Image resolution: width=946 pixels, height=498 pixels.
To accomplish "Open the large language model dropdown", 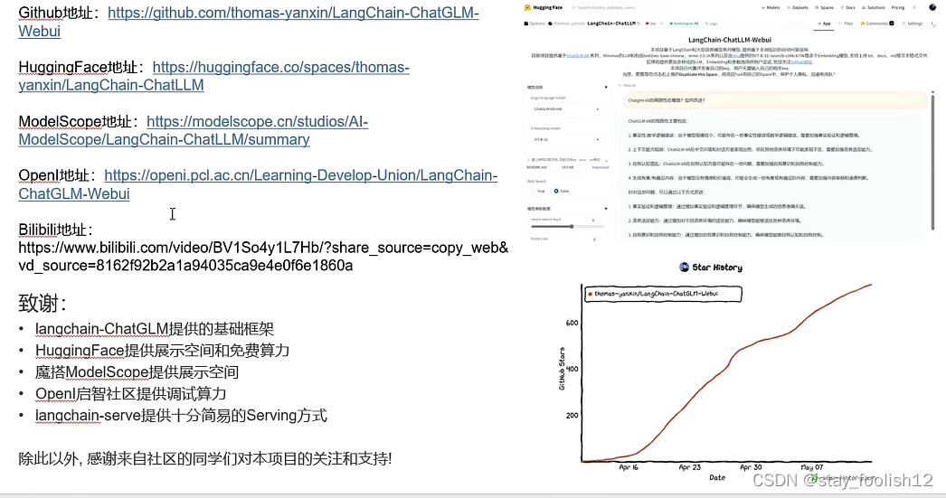I will point(566,109).
